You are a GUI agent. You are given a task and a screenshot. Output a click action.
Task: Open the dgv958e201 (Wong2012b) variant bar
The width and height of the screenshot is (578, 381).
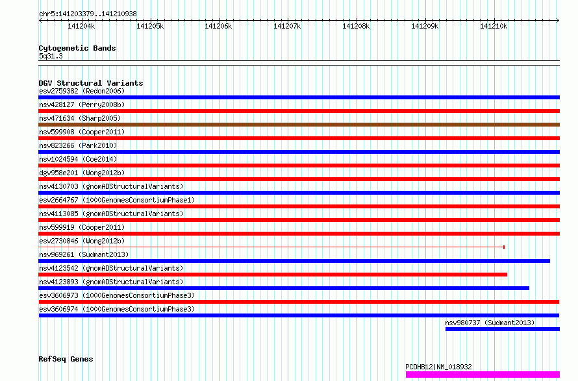point(299,179)
